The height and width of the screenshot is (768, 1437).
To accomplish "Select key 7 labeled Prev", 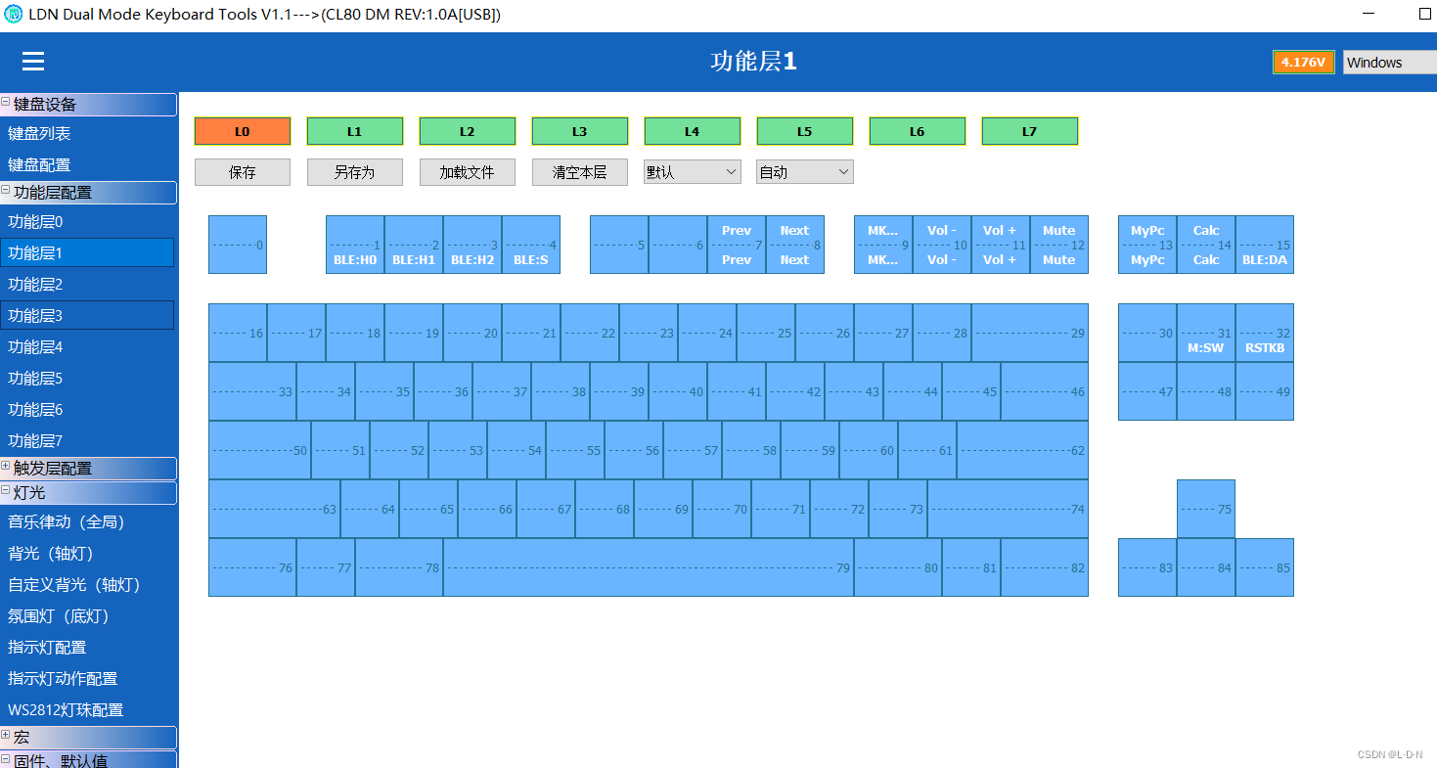I will pyautogui.click(x=737, y=245).
